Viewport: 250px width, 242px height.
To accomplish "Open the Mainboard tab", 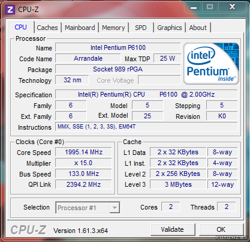I will coord(80,28).
